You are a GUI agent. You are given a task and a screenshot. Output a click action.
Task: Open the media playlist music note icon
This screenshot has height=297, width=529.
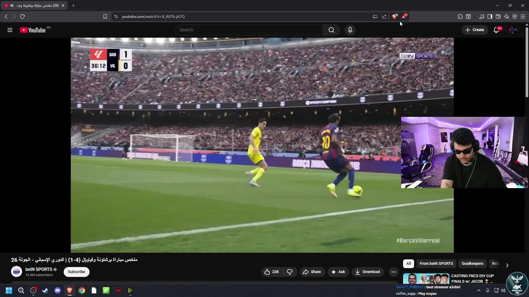pos(481,16)
